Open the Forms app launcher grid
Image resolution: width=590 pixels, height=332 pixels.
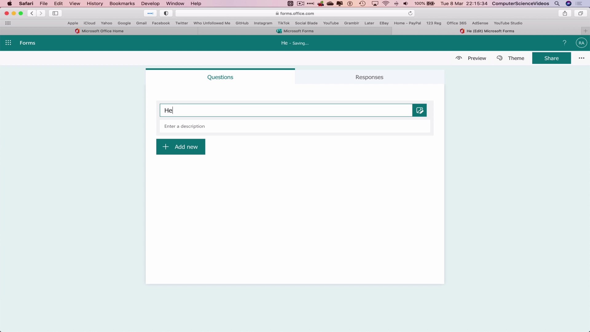pos(8,43)
